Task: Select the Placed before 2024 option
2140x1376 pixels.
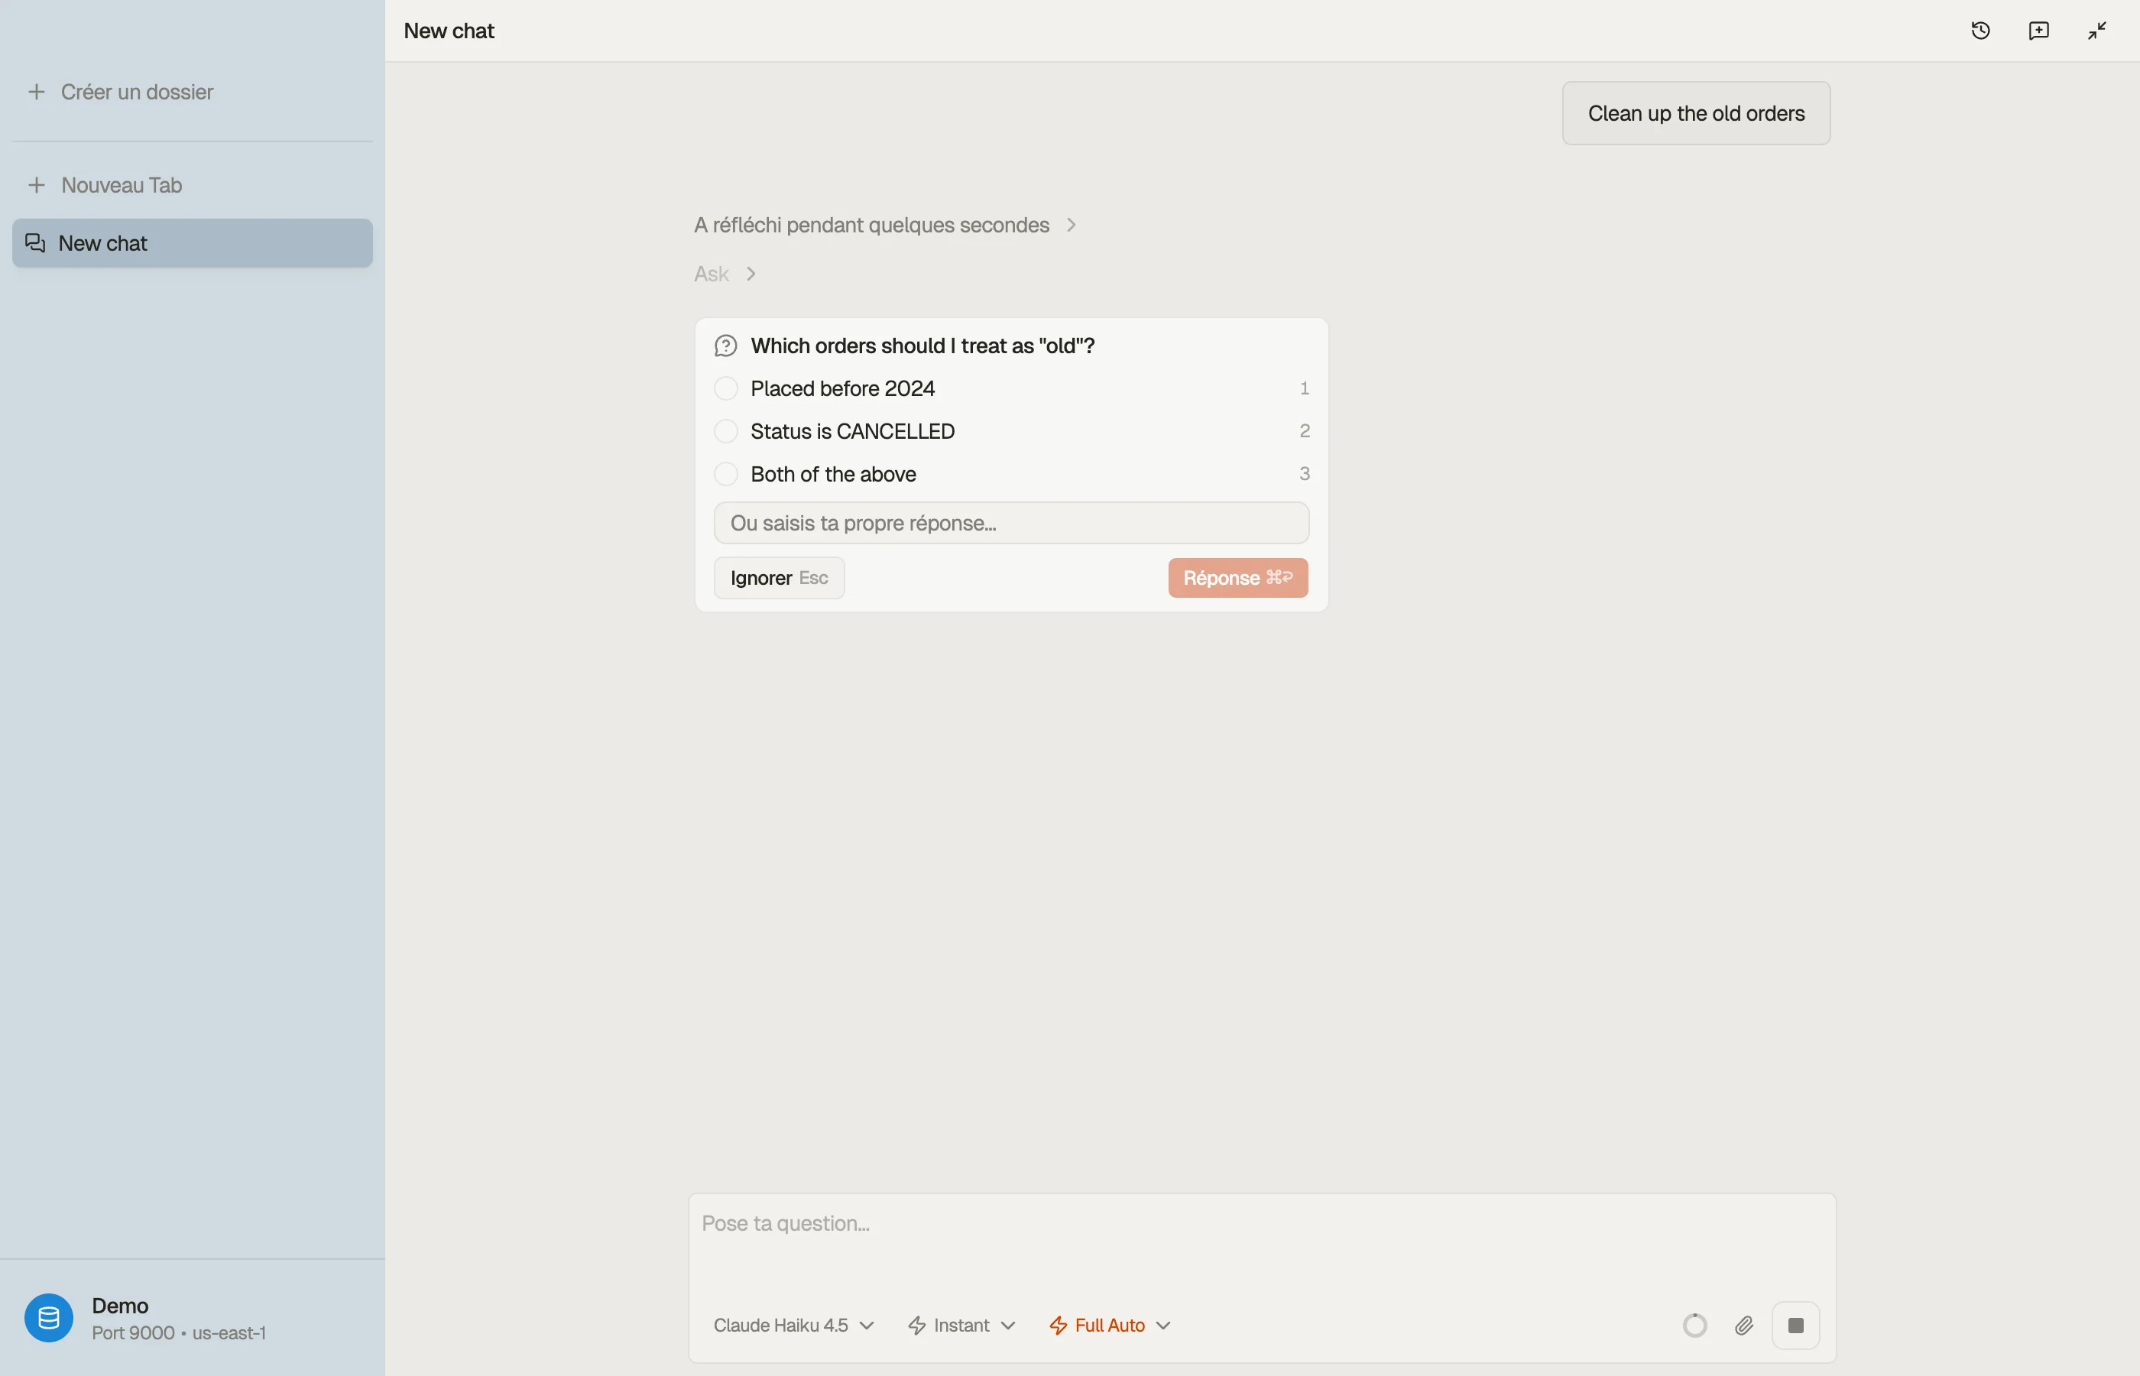Action: tap(1012, 388)
